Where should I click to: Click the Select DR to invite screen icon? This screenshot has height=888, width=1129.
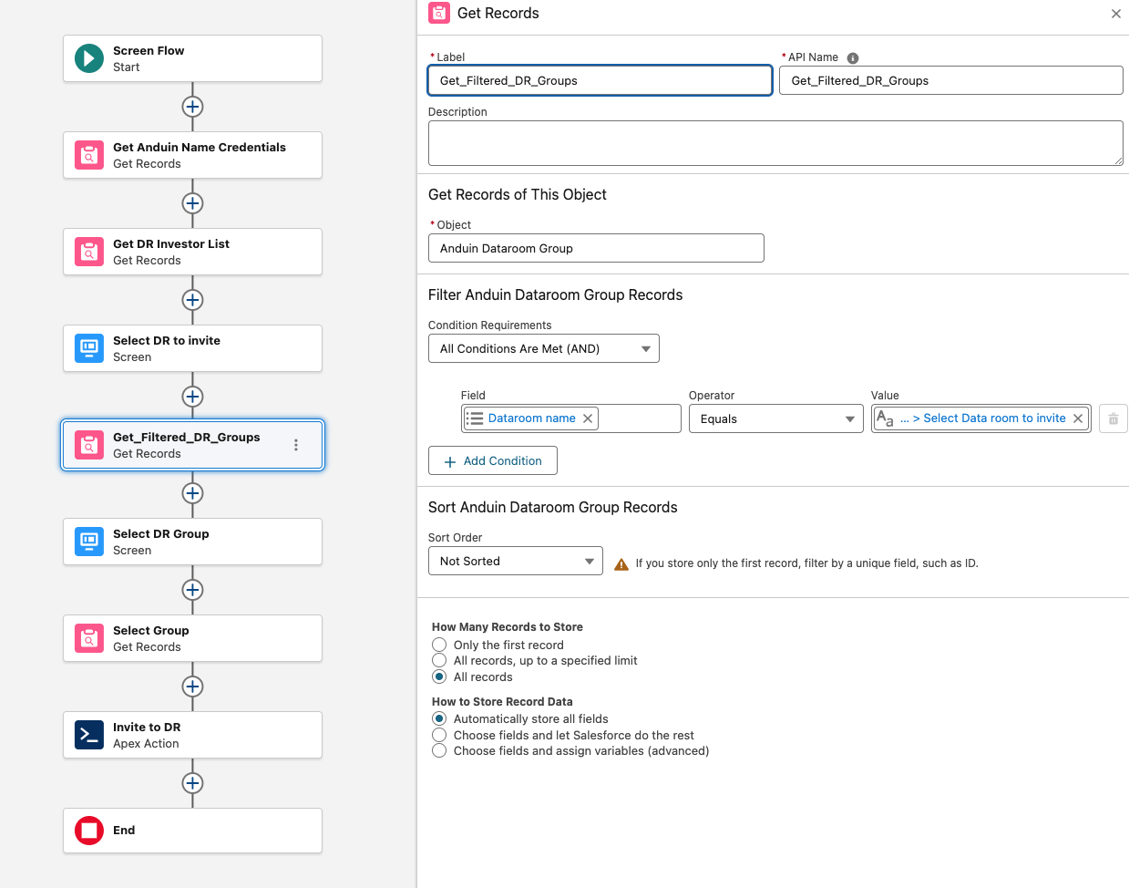[88, 348]
